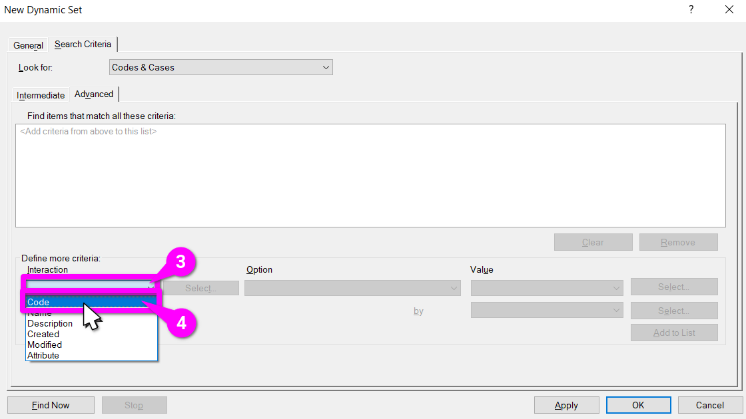The width and height of the screenshot is (746, 419).
Task: Open the Intermediate sub-tab
Action: click(x=41, y=95)
